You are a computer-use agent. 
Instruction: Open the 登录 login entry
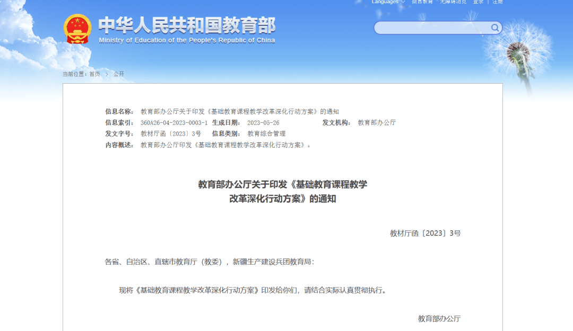[x=478, y=2]
